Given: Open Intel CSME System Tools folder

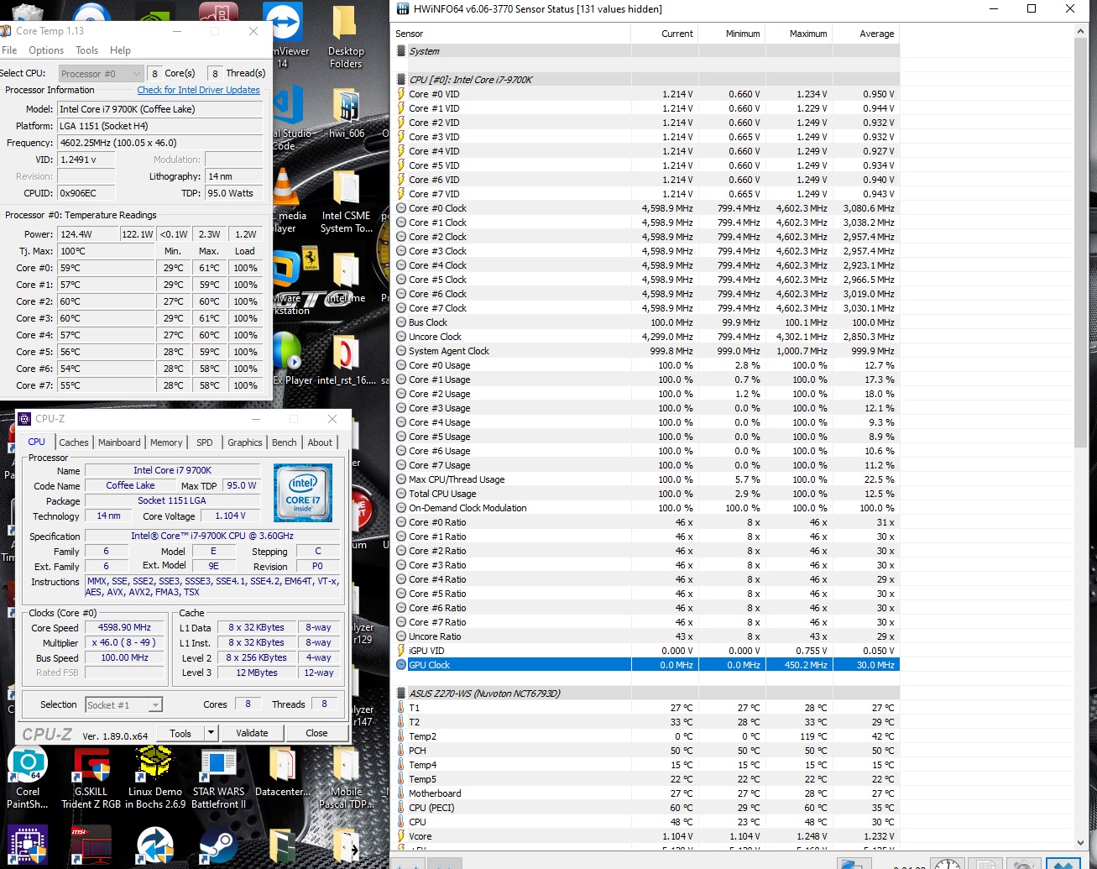Looking at the screenshot, I should tap(347, 202).
